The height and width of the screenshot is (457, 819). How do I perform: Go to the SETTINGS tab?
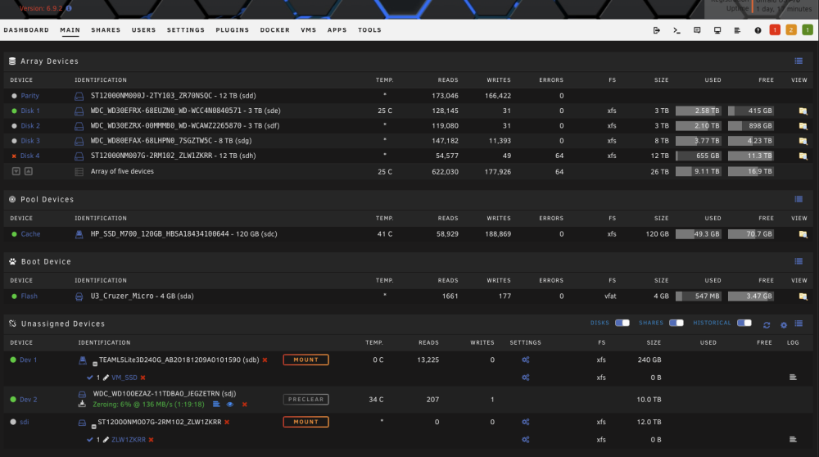coord(186,30)
